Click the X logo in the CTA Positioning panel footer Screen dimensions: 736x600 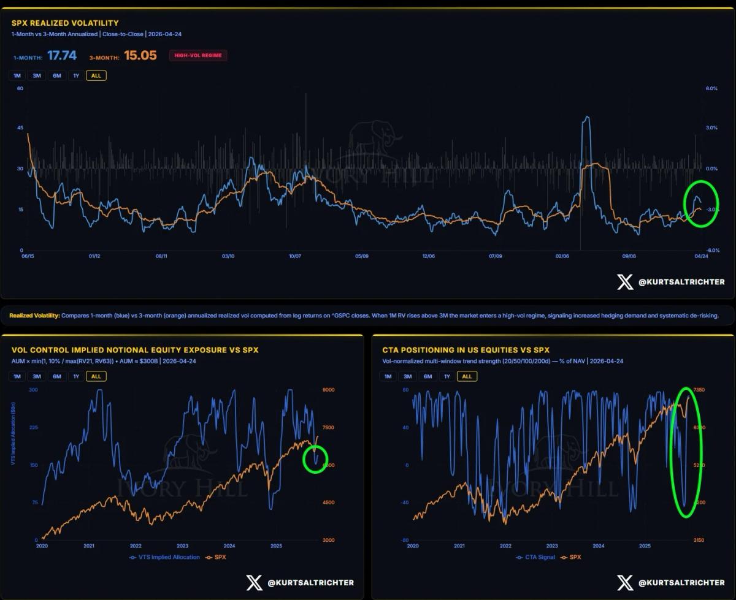coord(626,583)
